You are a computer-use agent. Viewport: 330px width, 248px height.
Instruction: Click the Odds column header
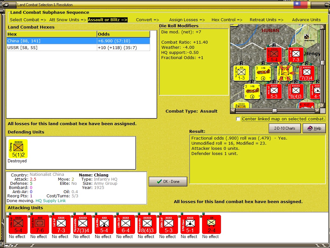pos(123,34)
